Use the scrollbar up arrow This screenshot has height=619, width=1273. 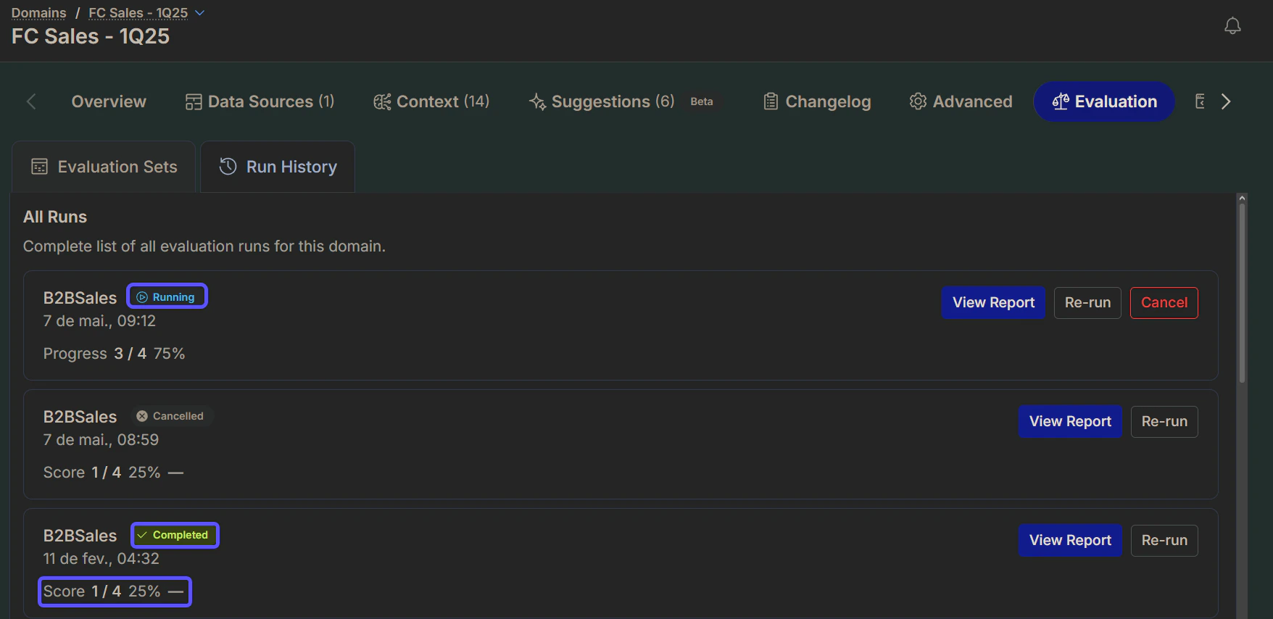1242,198
